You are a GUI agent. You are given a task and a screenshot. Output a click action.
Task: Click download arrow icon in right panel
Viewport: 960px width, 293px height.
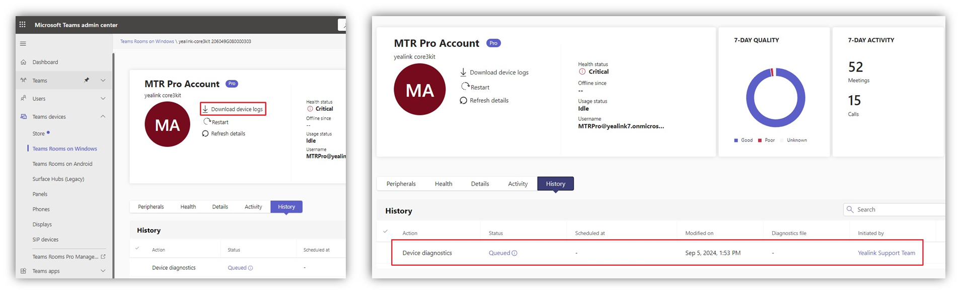pyautogui.click(x=464, y=72)
